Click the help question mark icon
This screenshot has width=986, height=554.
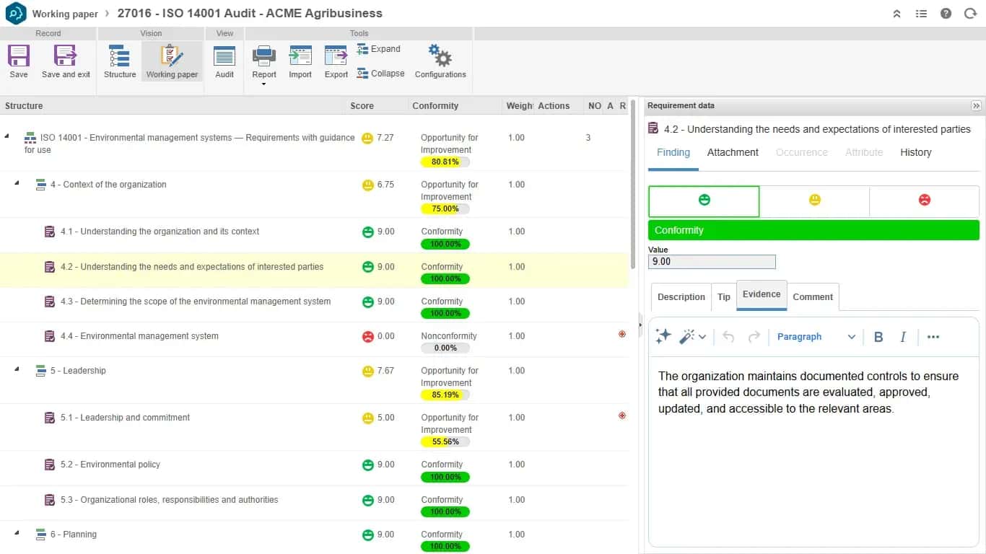946,14
